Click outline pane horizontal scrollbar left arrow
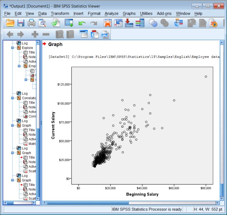 (5, 202)
